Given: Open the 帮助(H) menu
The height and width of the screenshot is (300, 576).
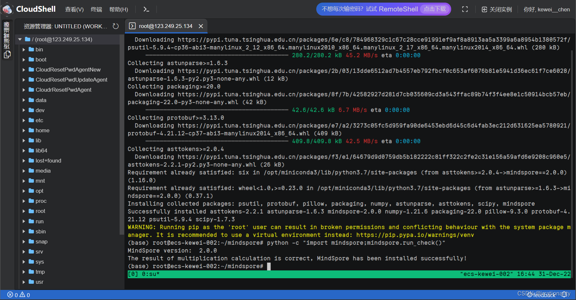Looking at the screenshot, I should coord(119,9).
